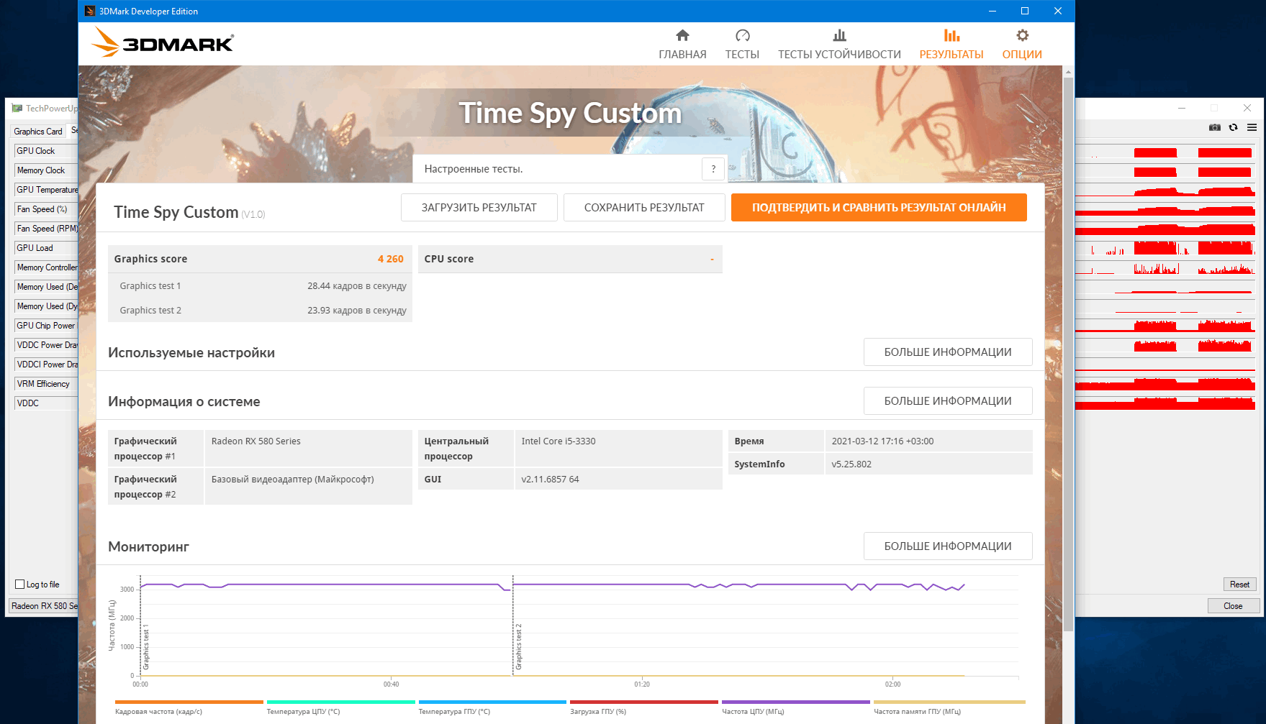The height and width of the screenshot is (724, 1266).
Task: Click ЗАГРУЗИТЬ РЕЗУЛЬТАТ button
Action: click(479, 208)
